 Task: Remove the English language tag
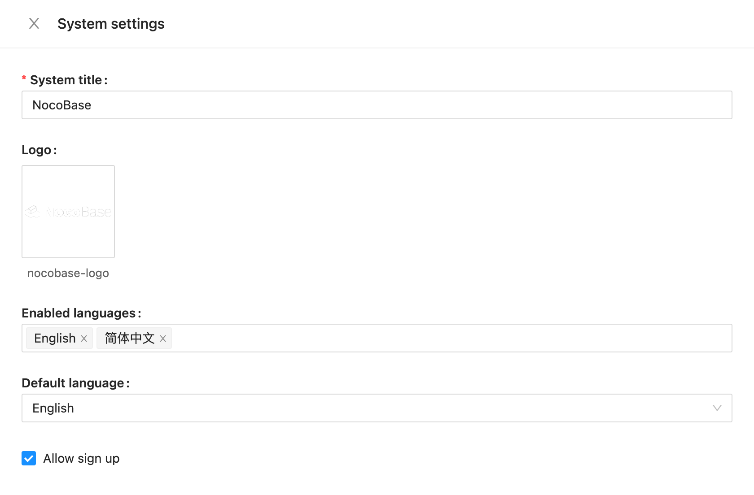point(84,339)
